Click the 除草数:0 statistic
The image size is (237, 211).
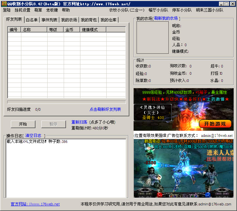tap(143, 81)
